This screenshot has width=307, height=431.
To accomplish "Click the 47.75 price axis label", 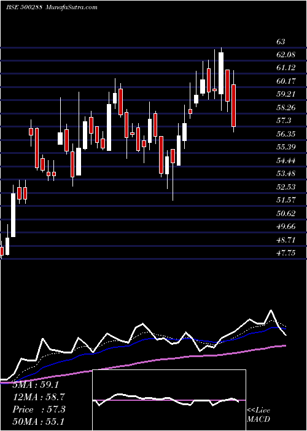I will tap(286, 253).
